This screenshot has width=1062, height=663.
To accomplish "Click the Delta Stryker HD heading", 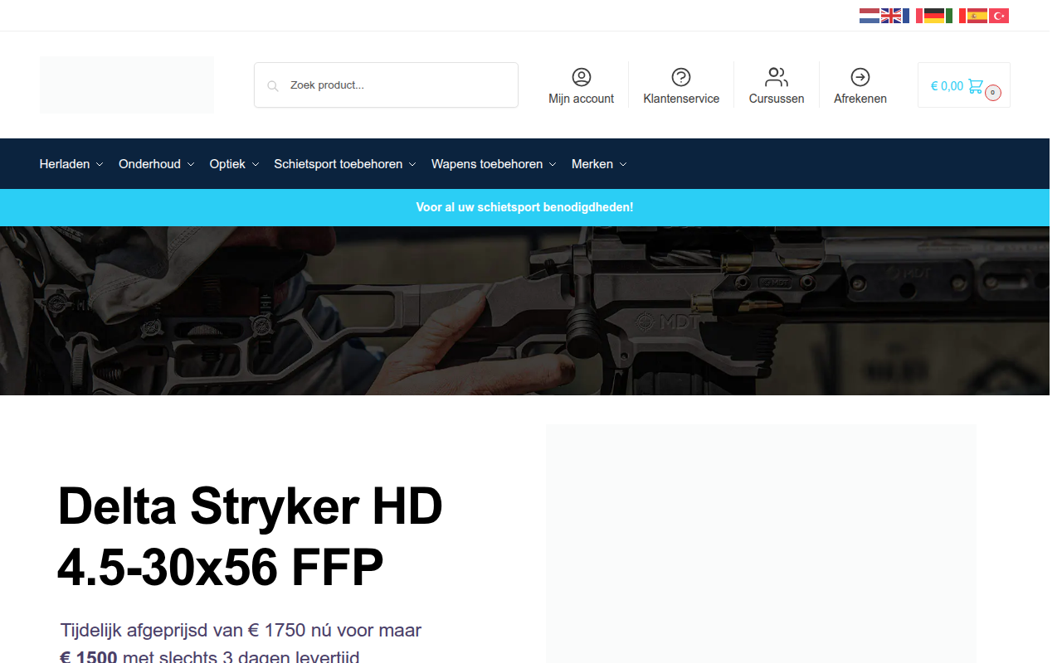I will [x=250, y=536].
